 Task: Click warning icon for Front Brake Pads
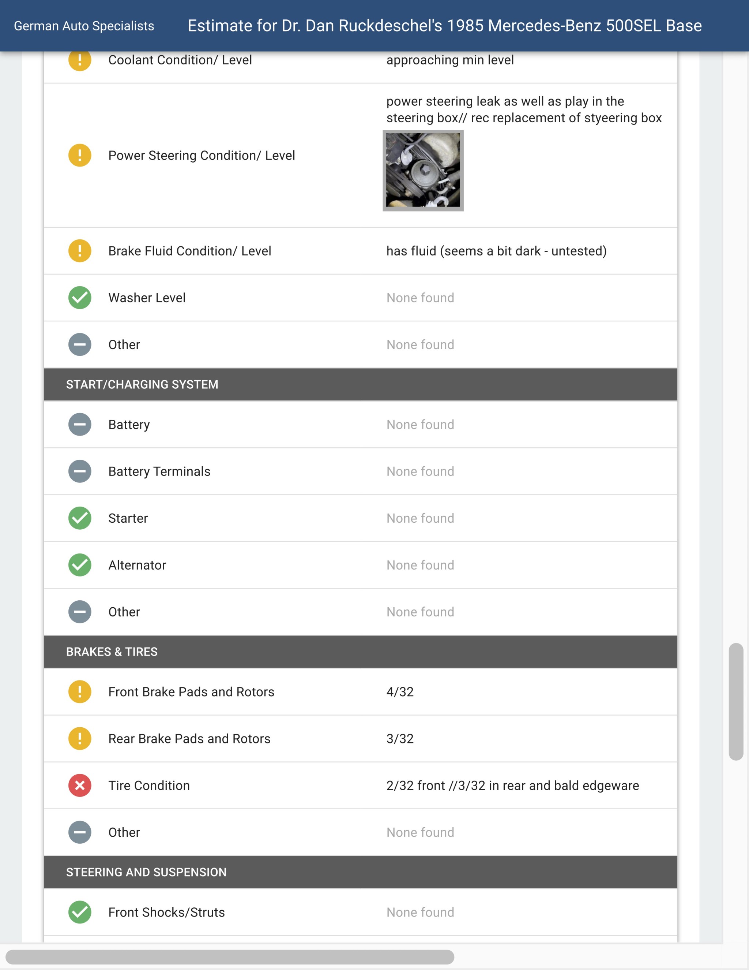click(80, 691)
